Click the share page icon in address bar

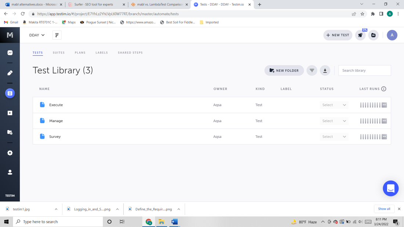click(354, 14)
